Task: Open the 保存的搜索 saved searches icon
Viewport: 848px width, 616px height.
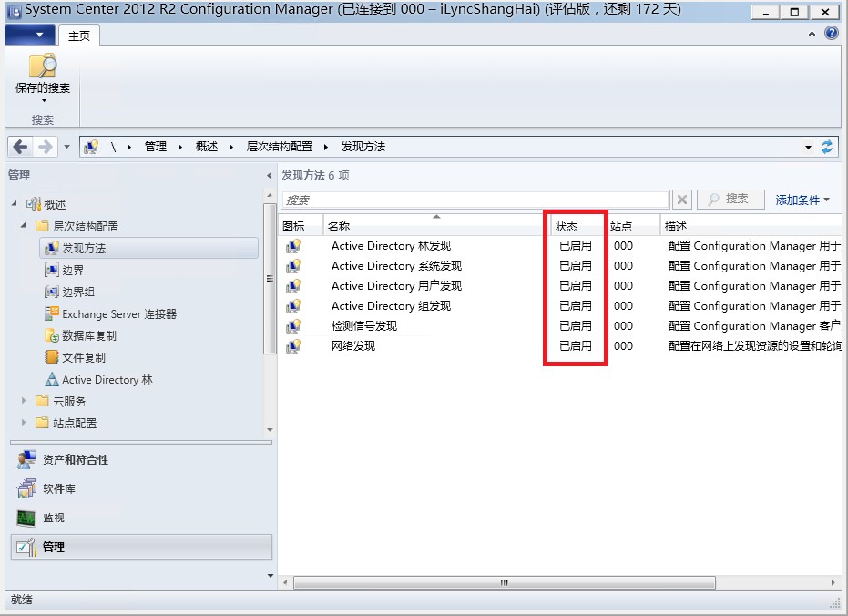Action: pos(43,66)
